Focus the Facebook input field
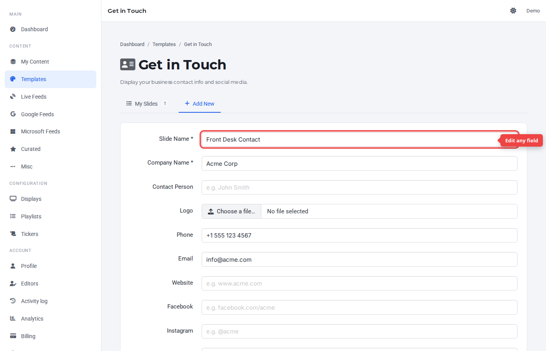The image size is (546, 351). pos(360,307)
